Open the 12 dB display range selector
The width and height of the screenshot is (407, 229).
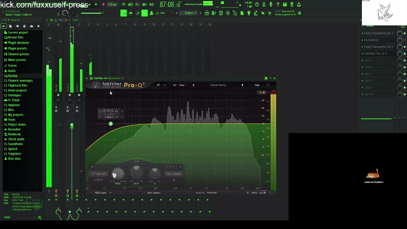[x=262, y=93]
